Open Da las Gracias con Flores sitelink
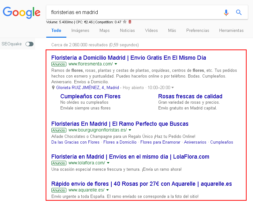The image size is (253, 202). (75, 142)
